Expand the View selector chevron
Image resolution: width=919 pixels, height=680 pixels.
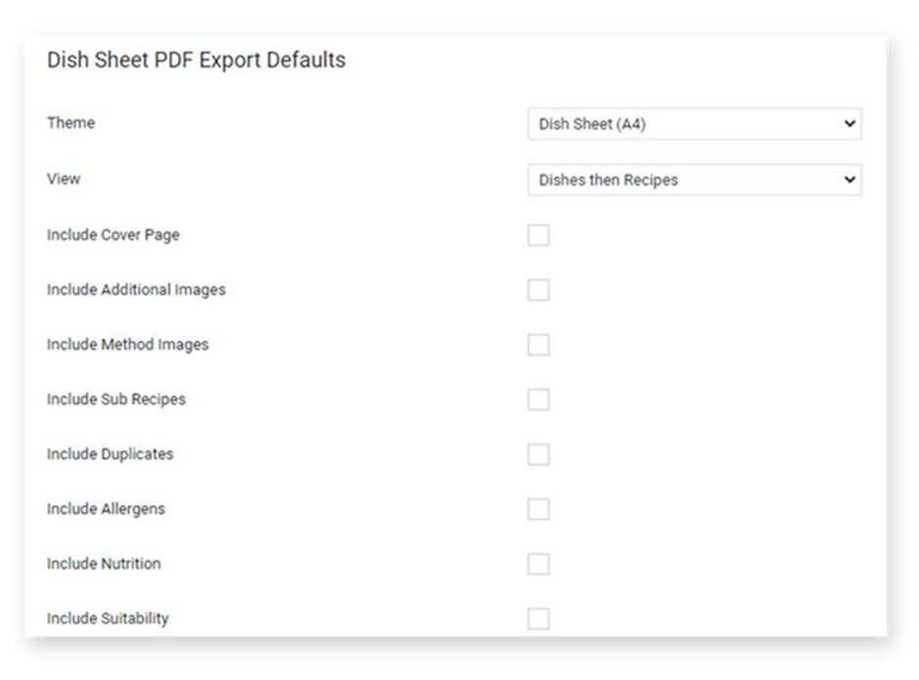850,180
